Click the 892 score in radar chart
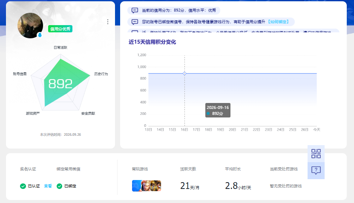 tap(60, 84)
